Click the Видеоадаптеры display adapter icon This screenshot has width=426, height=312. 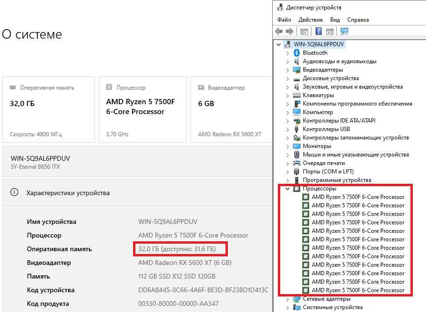click(x=297, y=70)
